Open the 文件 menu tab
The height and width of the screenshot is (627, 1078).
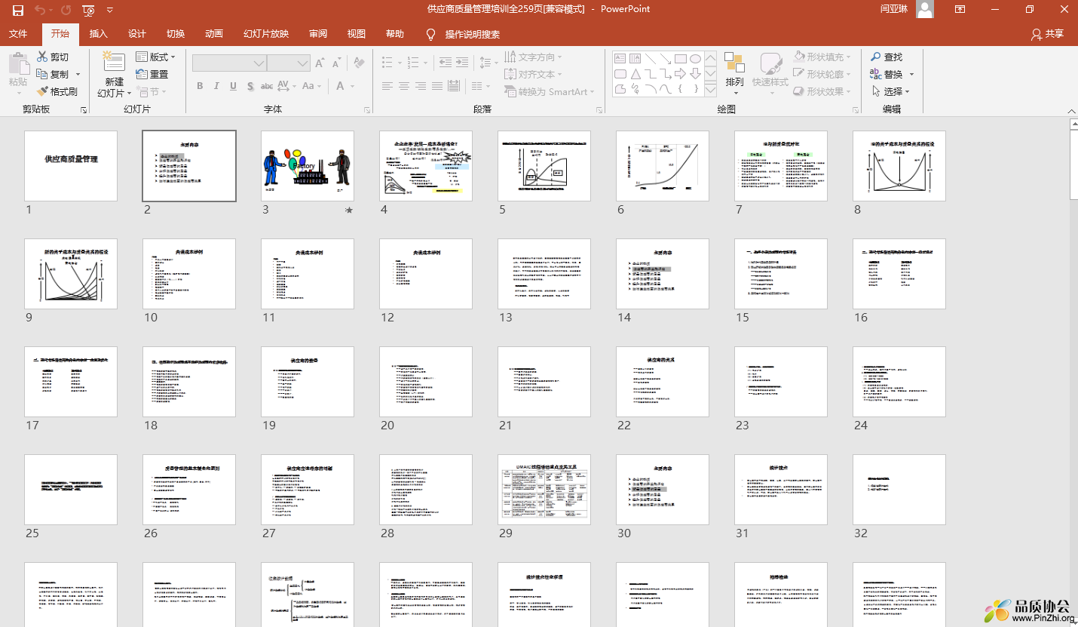tap(18, 34)
